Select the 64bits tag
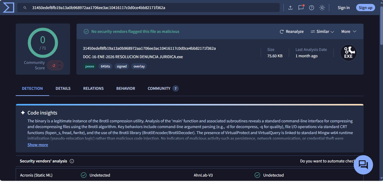Image resolution: width=383 pixels, height=182 pixels. (x=105, y=66)
